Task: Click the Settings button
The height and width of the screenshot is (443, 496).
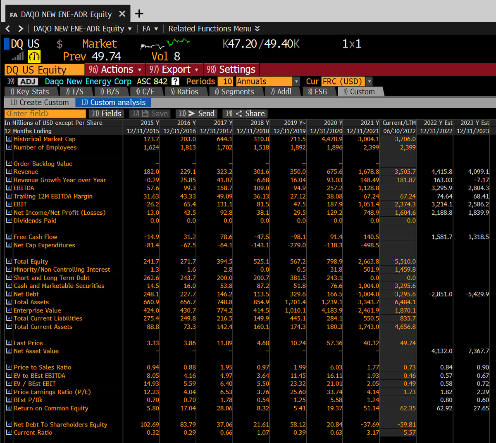Action: click(x=231, y=69)
